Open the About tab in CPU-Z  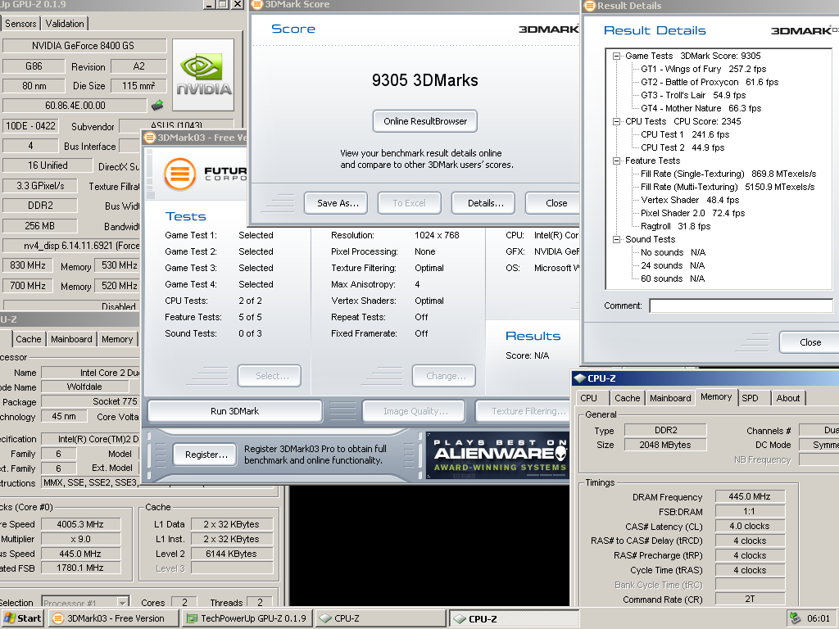[788, 398]
